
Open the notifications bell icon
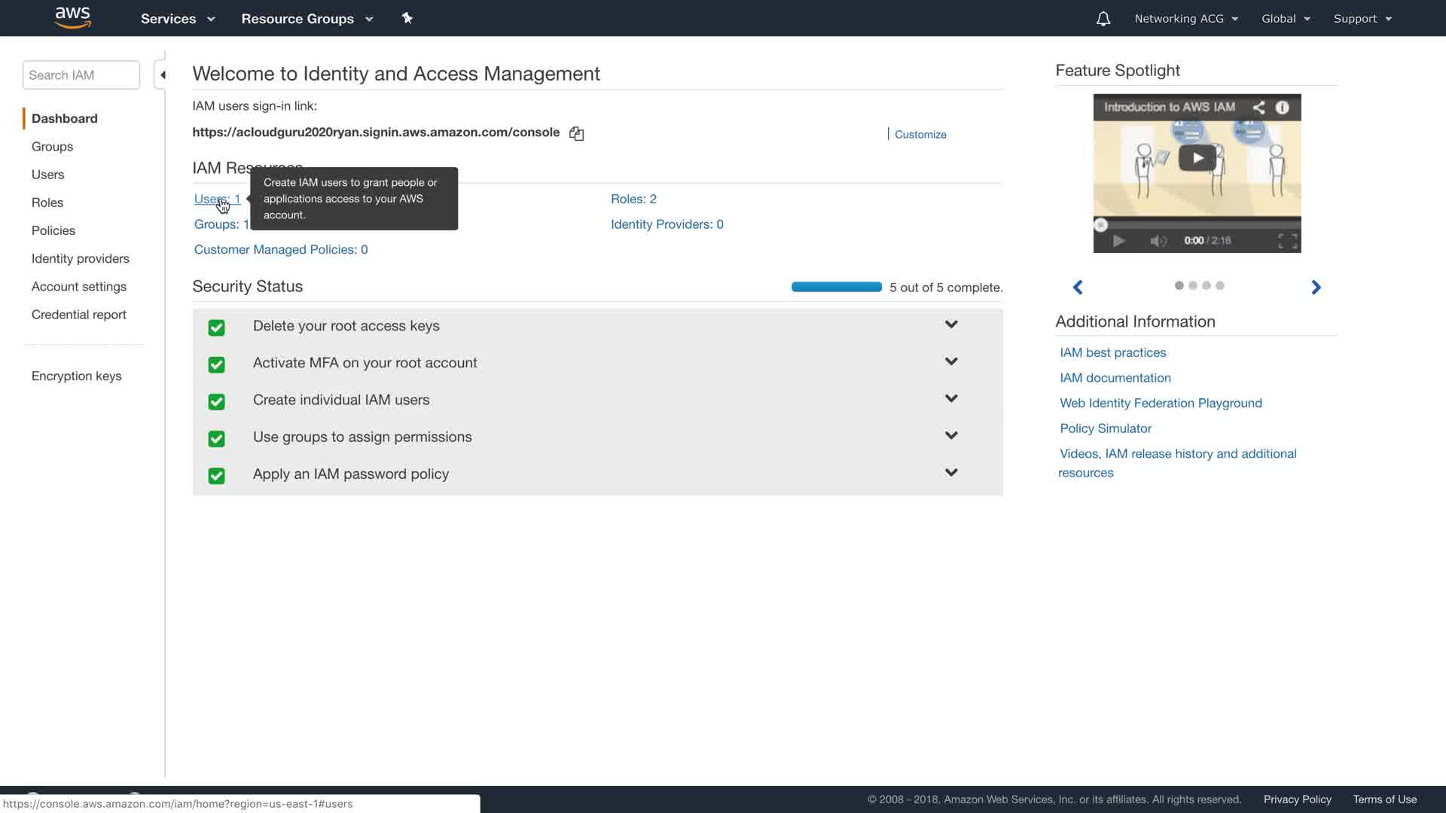point(1103,19)
